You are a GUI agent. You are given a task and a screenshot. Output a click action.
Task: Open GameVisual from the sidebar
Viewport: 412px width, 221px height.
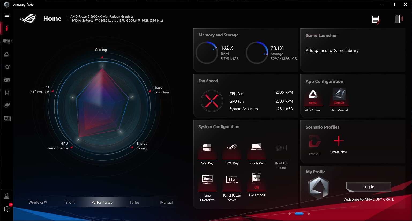[x=7, y=67]
